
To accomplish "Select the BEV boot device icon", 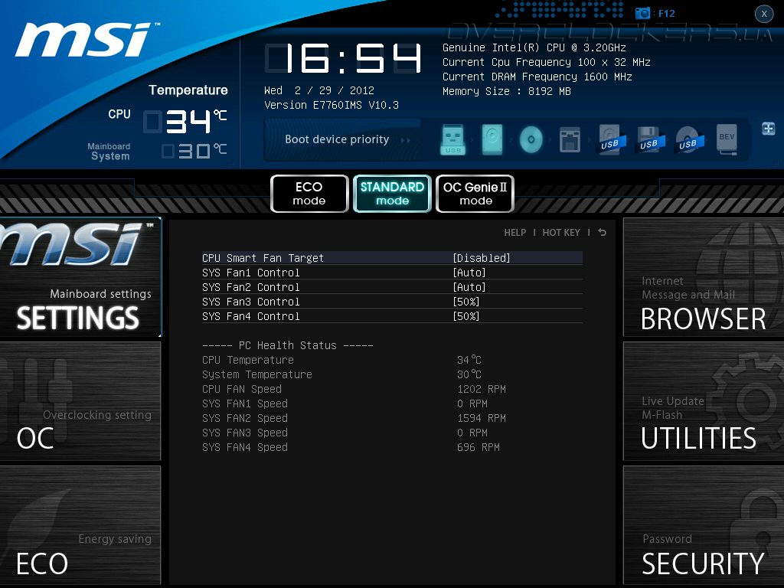I will 727,139.
